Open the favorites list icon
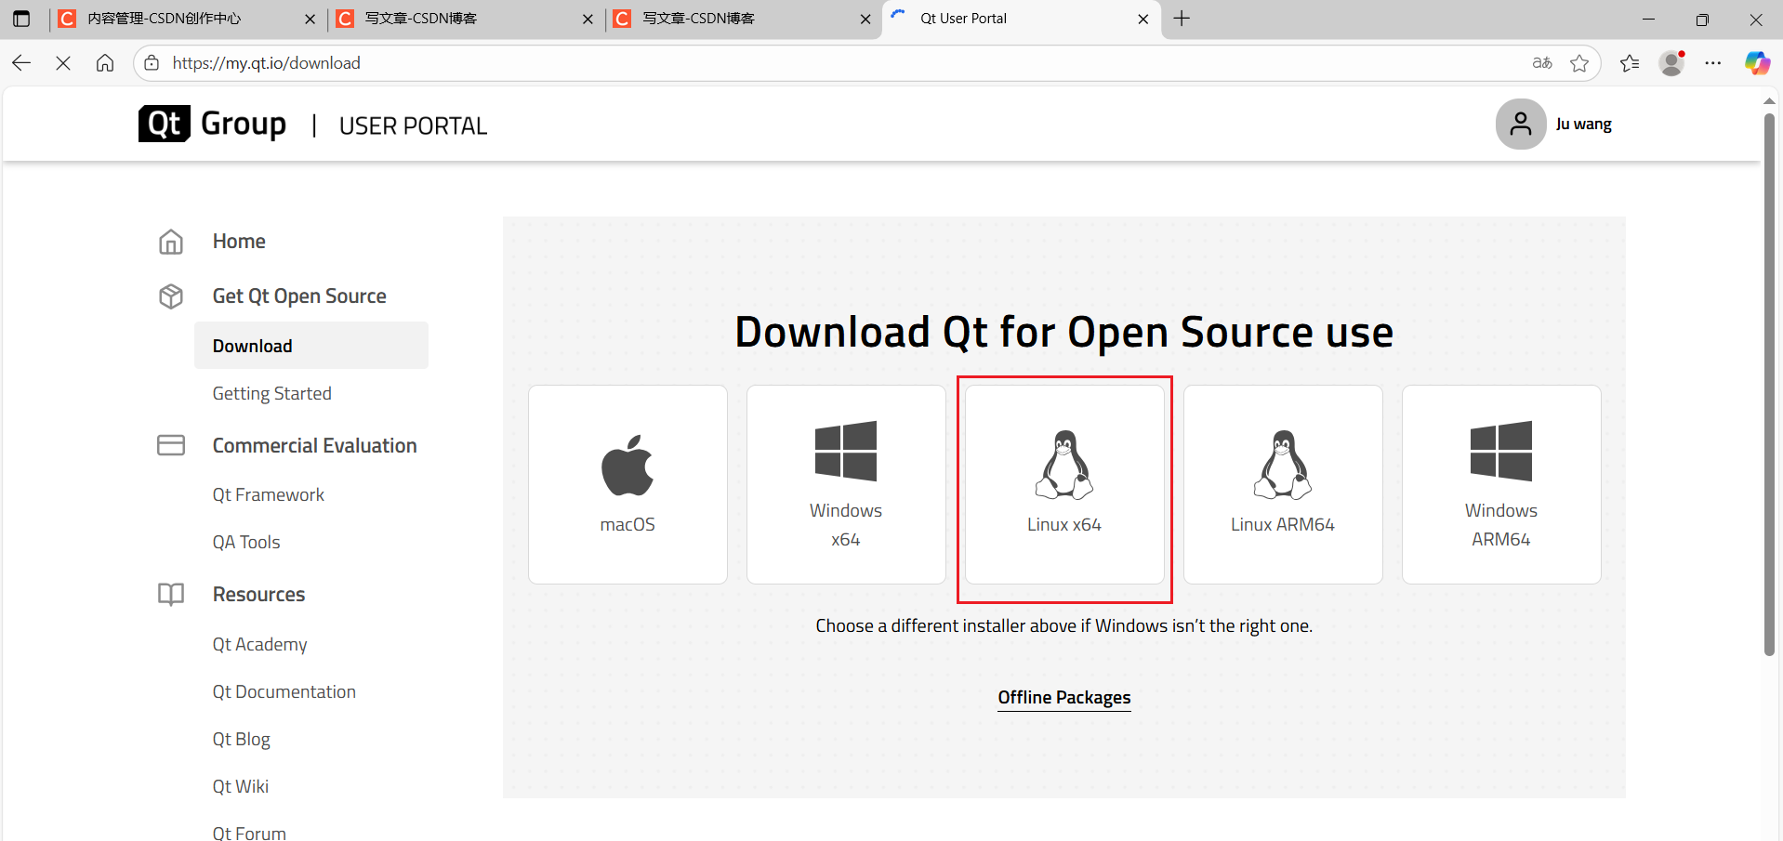The image size is (1783, 841). 1630,63
